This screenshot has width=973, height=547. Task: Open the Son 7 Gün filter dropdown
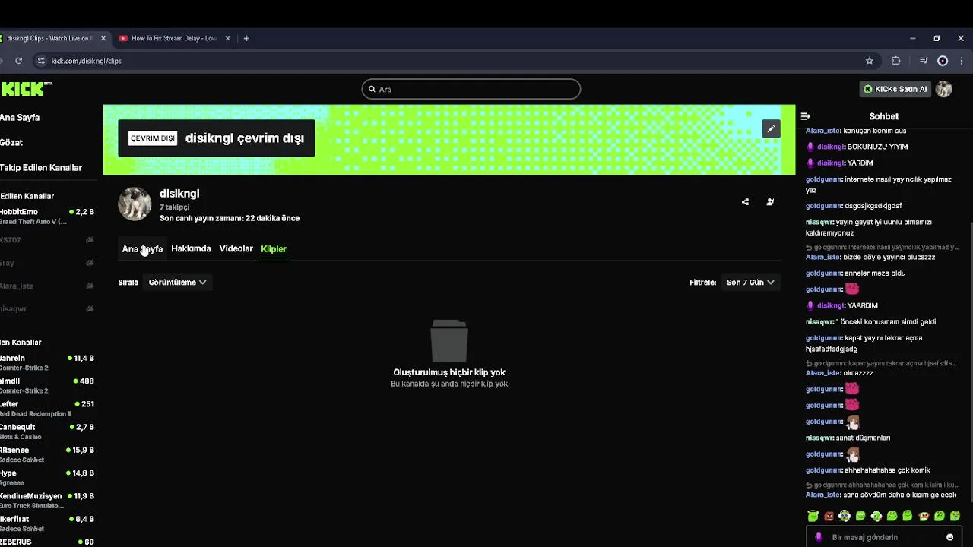(750, 282)
